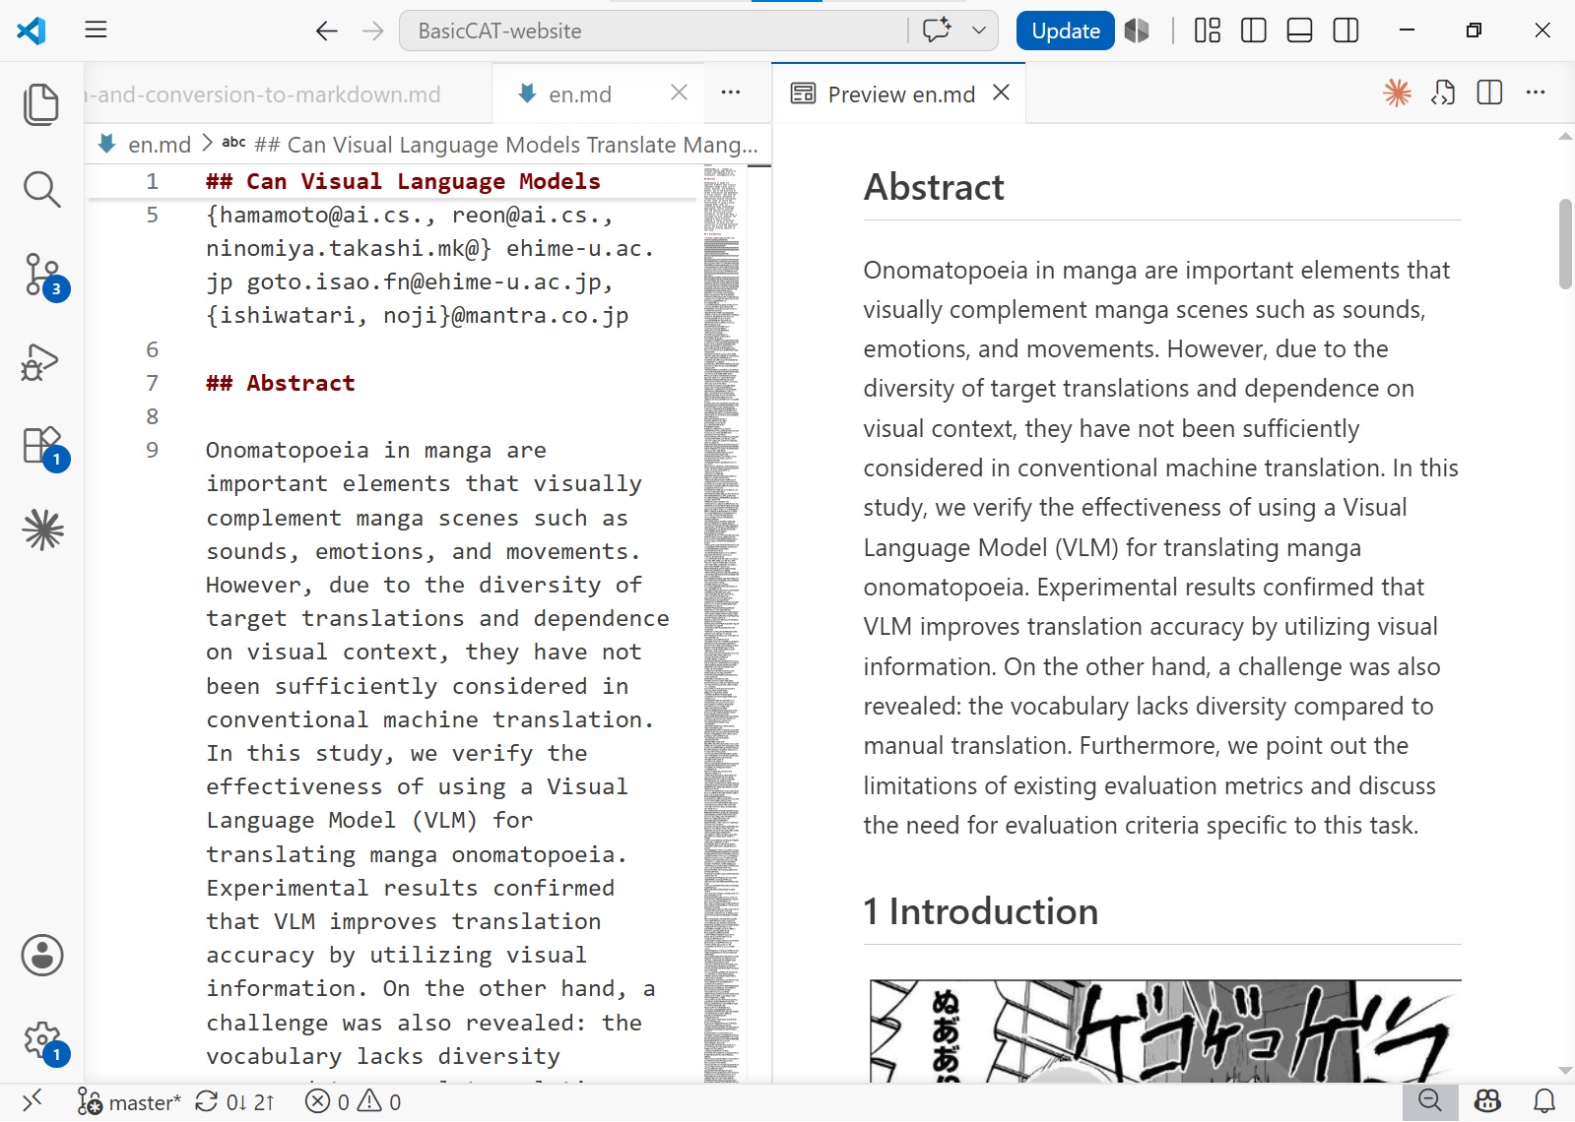This screenshot has width=1575, height=1122.
Task: Open the Extensions view
Action: click(x=41, y=446)
